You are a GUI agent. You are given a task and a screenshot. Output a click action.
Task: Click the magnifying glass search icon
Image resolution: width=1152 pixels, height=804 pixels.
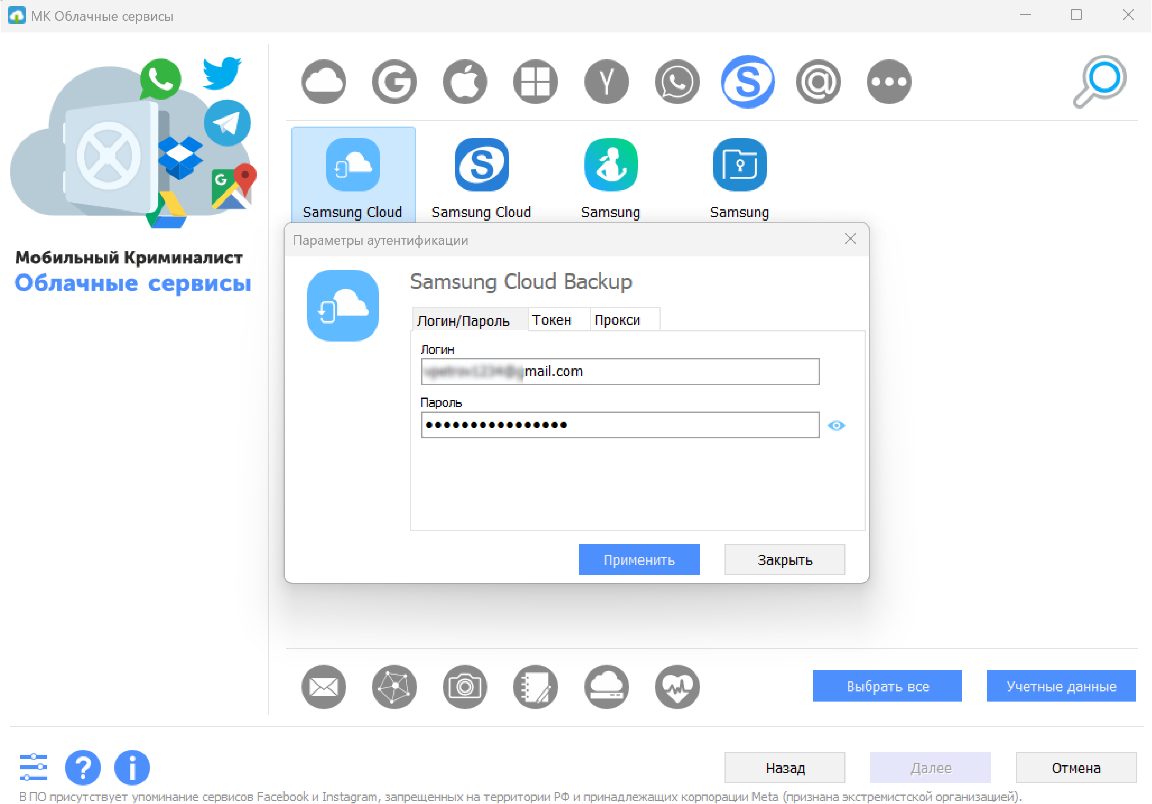[x=1100, y=82]
